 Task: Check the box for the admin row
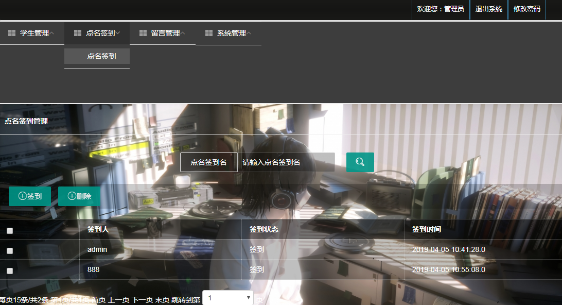coord(10,251)
